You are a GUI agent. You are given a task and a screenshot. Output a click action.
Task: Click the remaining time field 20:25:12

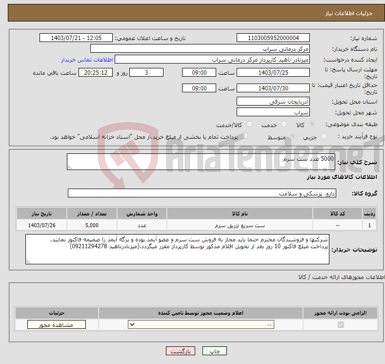[96, 72]
